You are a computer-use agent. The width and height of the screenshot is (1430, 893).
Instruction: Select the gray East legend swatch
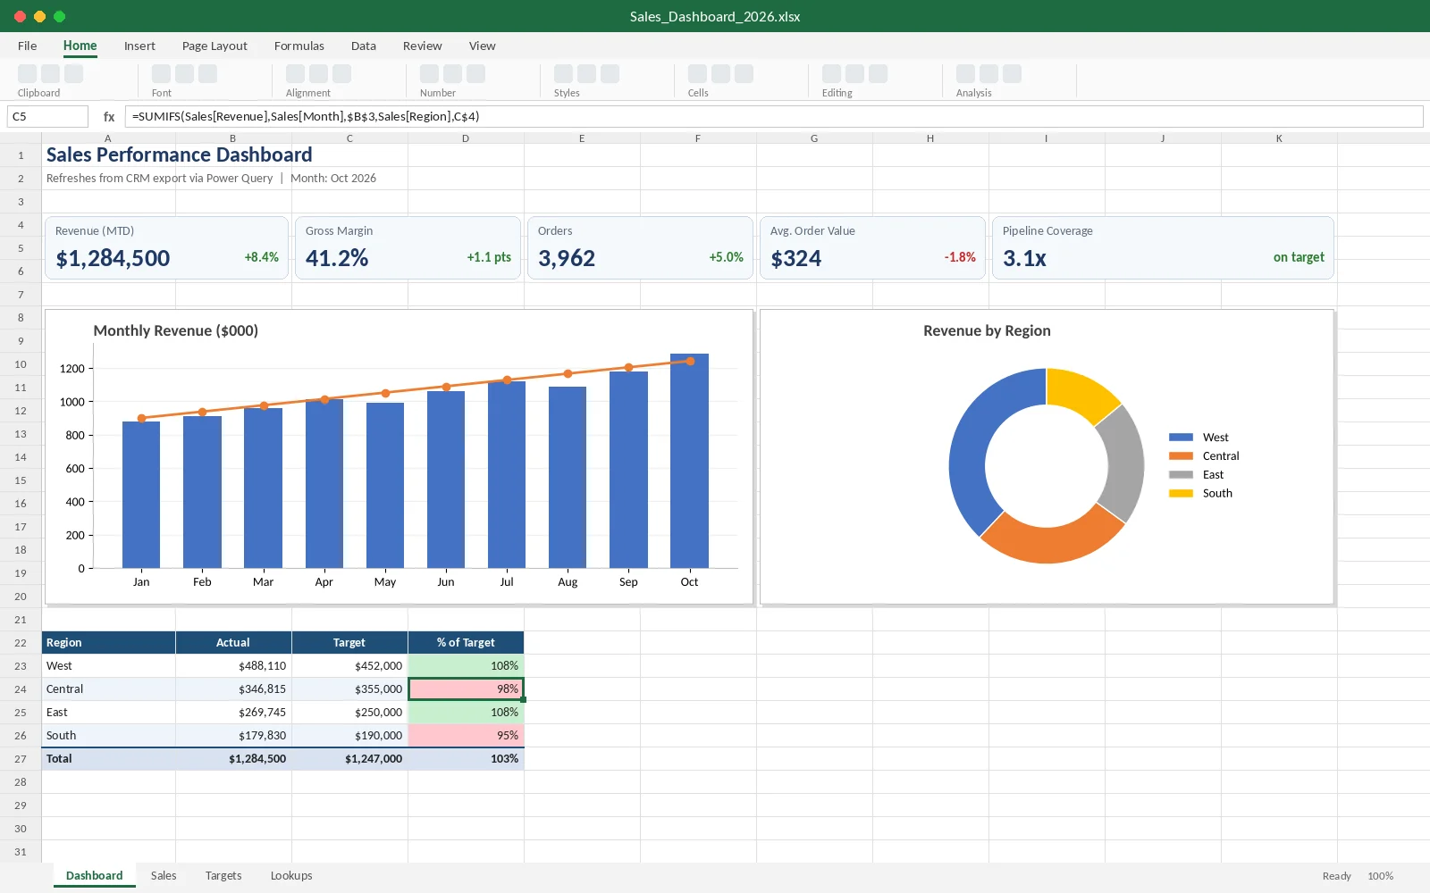click(1181, 475)
